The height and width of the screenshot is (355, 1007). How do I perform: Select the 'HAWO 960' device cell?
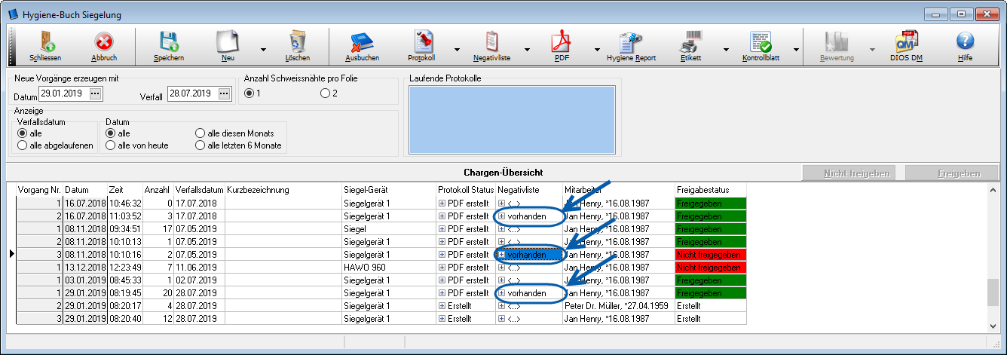(x=389, y=268)
